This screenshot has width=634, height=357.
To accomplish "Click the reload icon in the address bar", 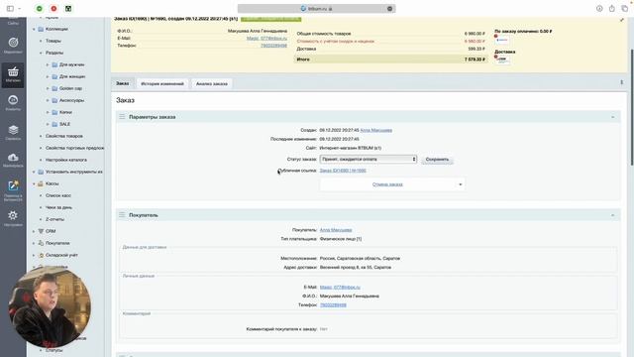I will tap(389, 9).
